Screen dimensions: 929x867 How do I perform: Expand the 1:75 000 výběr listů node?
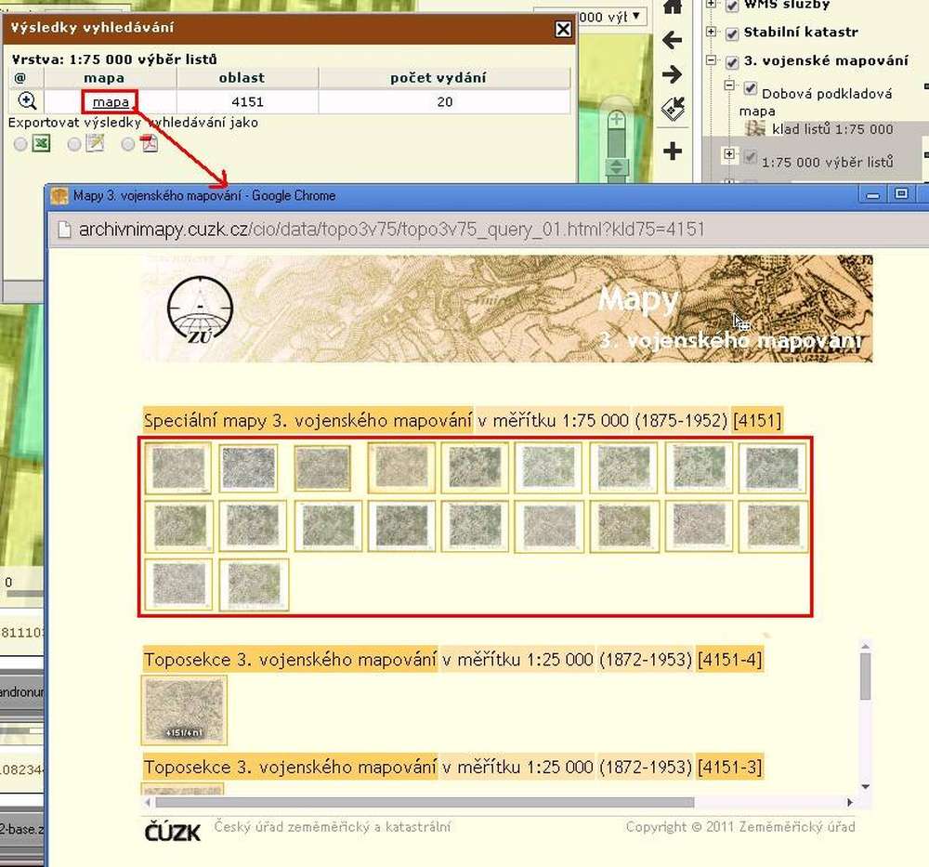tap(729, 154)
